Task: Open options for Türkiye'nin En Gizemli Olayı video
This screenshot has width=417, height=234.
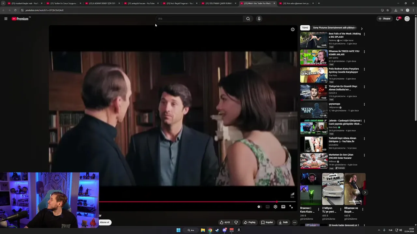Action: tap(364, 87)
